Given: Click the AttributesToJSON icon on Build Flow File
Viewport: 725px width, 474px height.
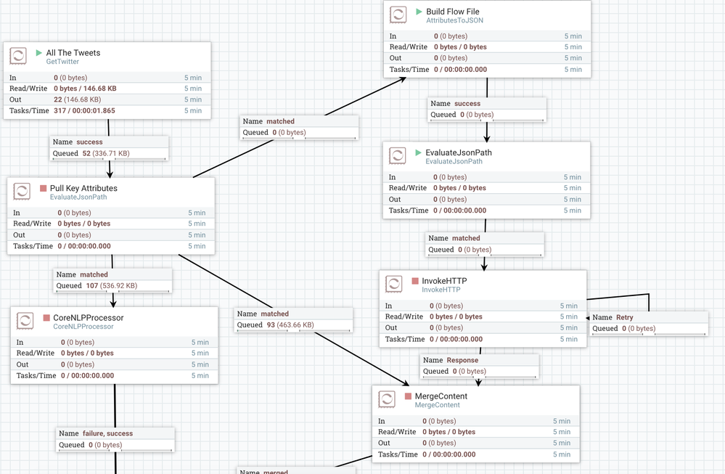Looking at the screenshot, I should pos(398,14).
